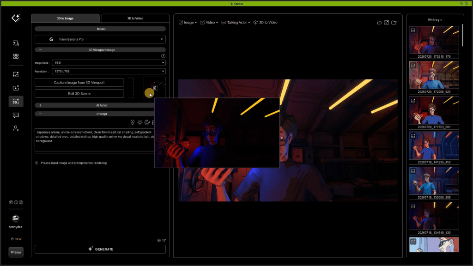Click the GENERATE button

pyautogui.click(x=100, y=249)
